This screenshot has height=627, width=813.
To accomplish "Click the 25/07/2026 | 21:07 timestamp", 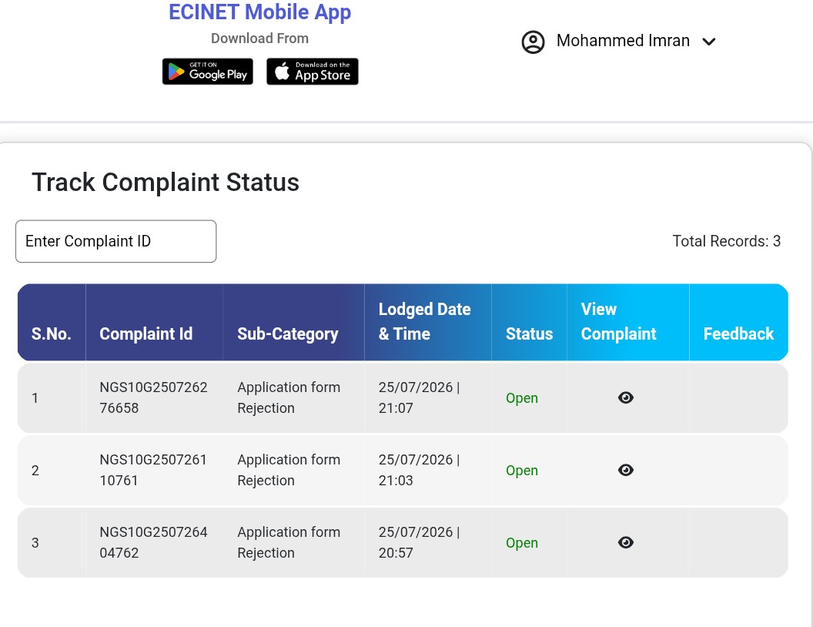I will 419,397.
